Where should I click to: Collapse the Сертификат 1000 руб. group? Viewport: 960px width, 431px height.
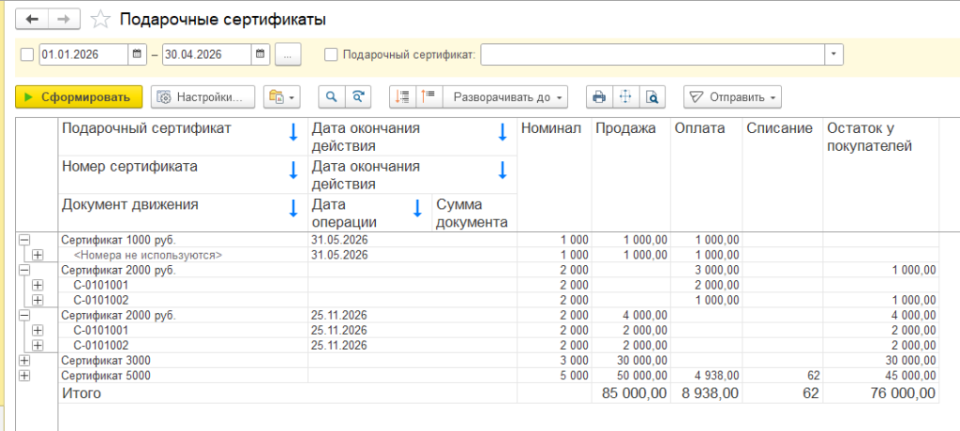tap(25, 239)
